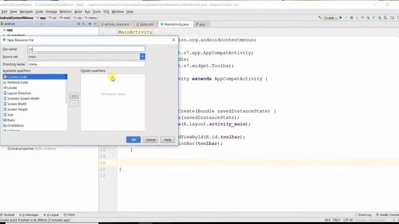Click Help in New Resource File dialog

[x=168, y=139]
